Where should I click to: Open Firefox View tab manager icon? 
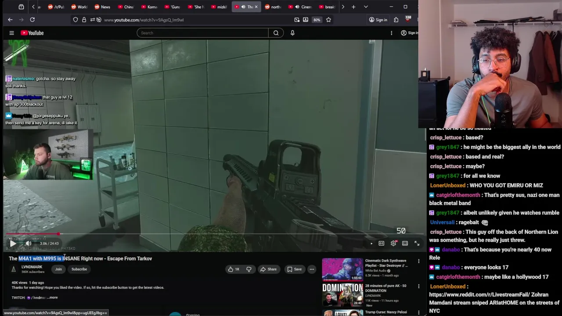tap(21, 7)
